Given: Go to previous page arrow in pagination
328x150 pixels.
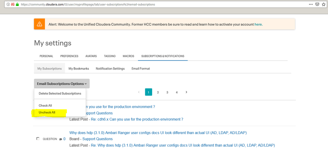Looking at the screenshot, I should pyautogui.click(x=139, y=92).
